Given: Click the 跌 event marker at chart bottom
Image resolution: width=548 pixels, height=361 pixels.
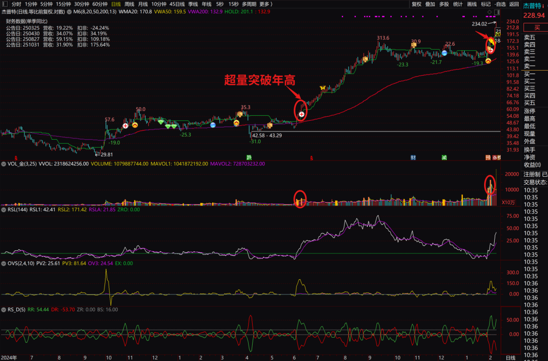Looking at the screenshot, I should [249, 158].
